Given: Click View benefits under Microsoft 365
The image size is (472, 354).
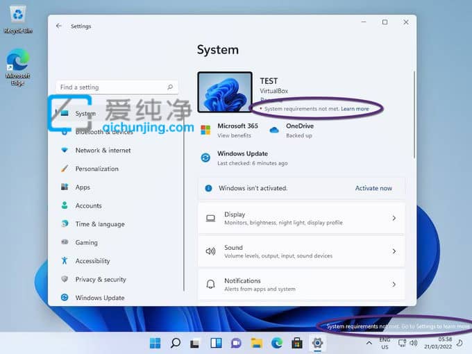Looking at the screenshot, I should 234,135.
